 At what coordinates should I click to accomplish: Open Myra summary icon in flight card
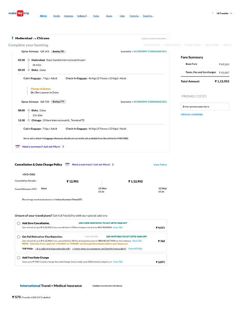(x=18, y=147)
